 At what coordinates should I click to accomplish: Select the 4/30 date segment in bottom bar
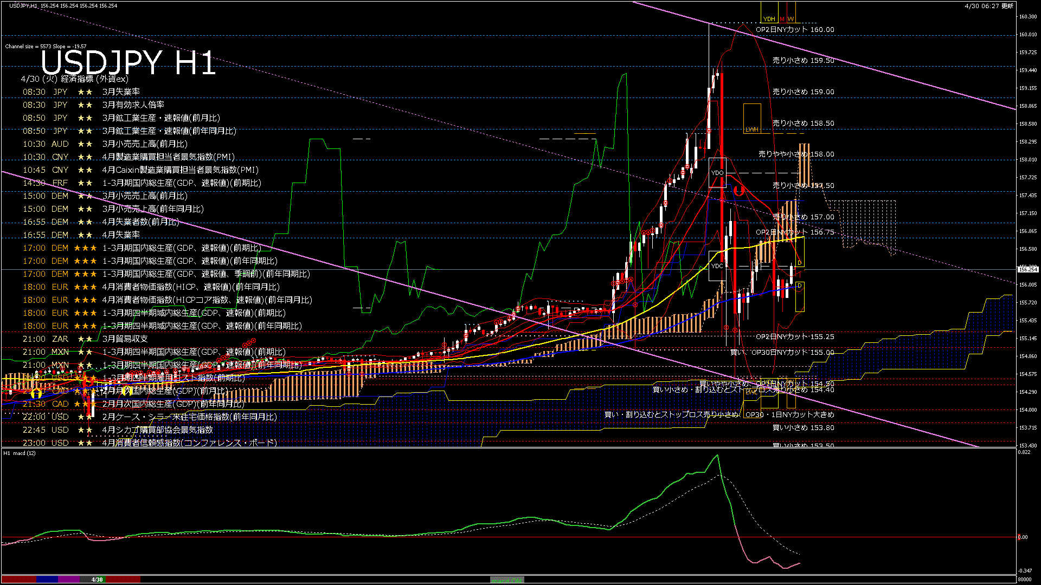[97, 580]
